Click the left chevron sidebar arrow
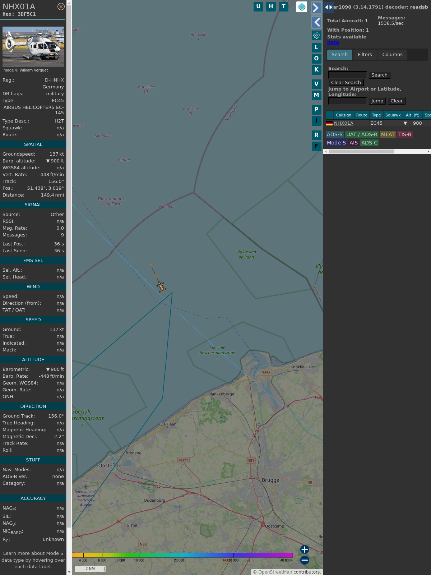Viewport: 431px width, 575px height. [x=316, y=22]
